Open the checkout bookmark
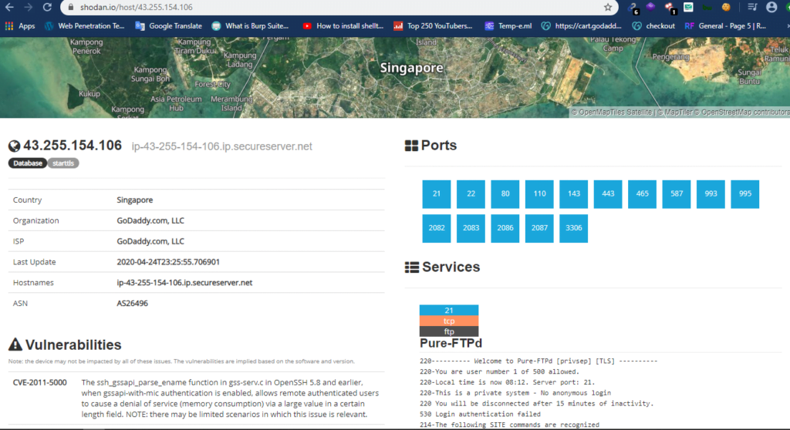790x430 pixels. 653,26
